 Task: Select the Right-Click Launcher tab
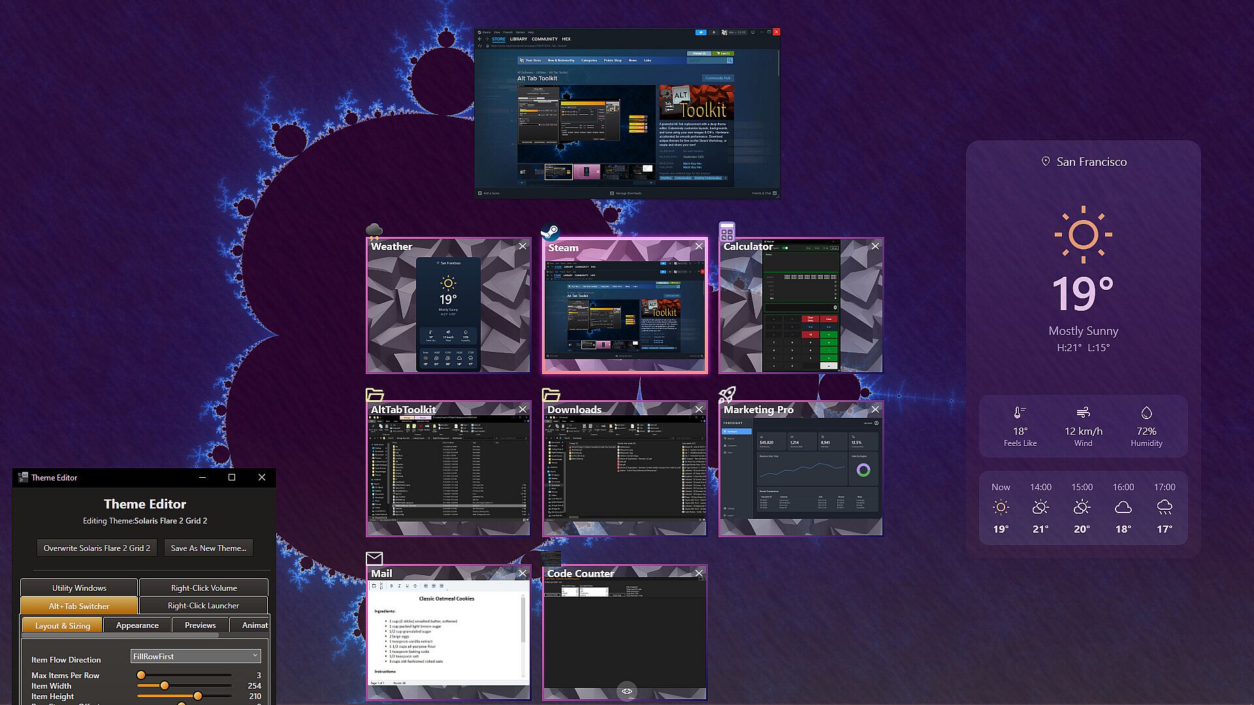tap(203, 605)
